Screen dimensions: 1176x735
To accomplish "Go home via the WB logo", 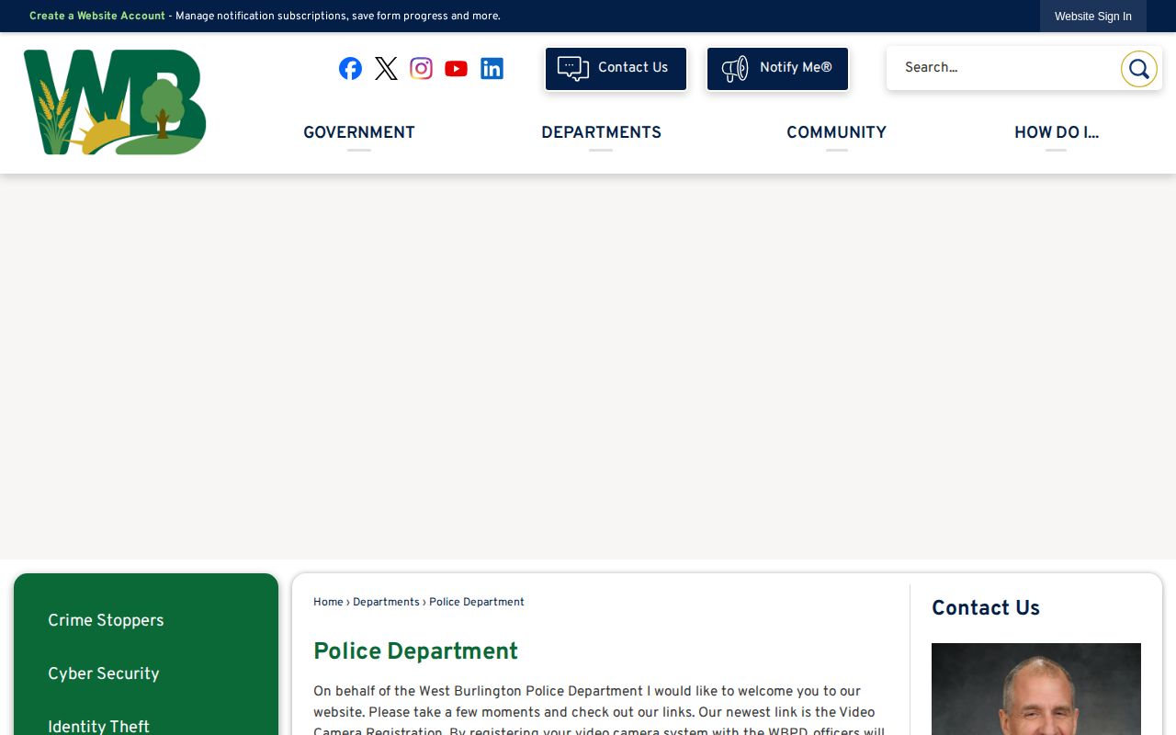I will (x=115, y=102).
